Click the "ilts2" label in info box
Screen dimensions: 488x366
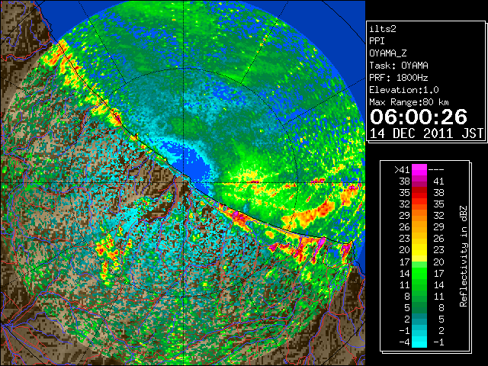click(x=383, y=29)
